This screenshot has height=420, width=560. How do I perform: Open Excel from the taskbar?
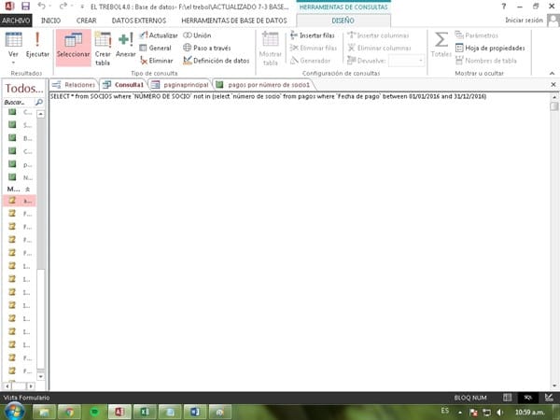[x=145, y=412]
